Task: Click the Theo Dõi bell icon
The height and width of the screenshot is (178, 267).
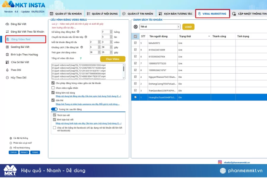Action: tap(7, 70)
